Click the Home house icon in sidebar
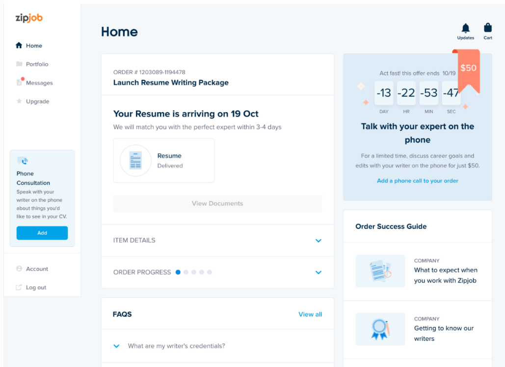This screenshot has height=367, width=505. pyautogui.click(x=19, y=46)
